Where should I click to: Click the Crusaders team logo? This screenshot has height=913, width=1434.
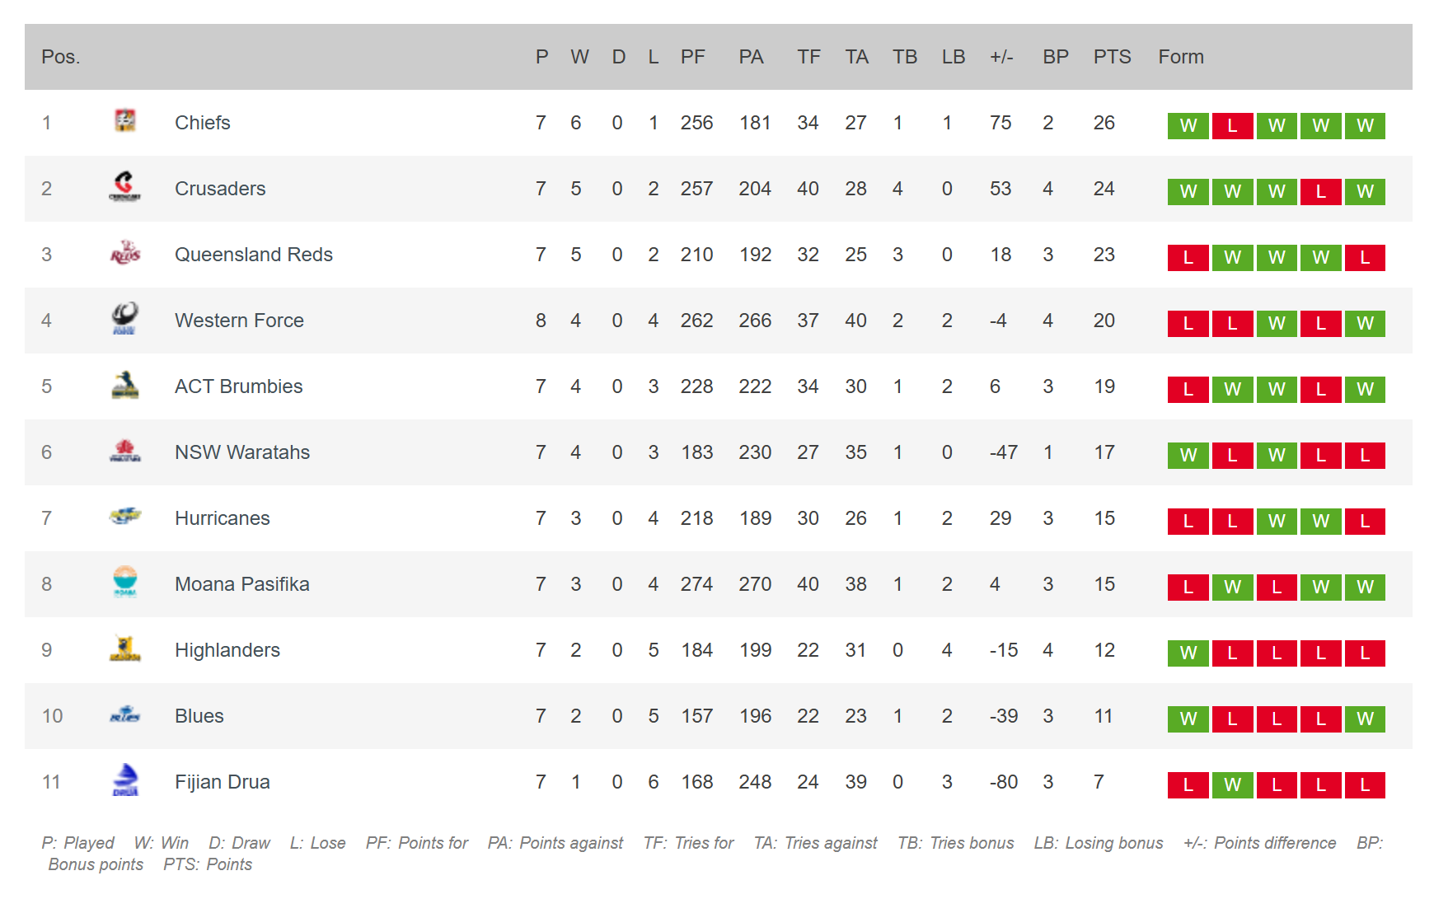point(125,187)
